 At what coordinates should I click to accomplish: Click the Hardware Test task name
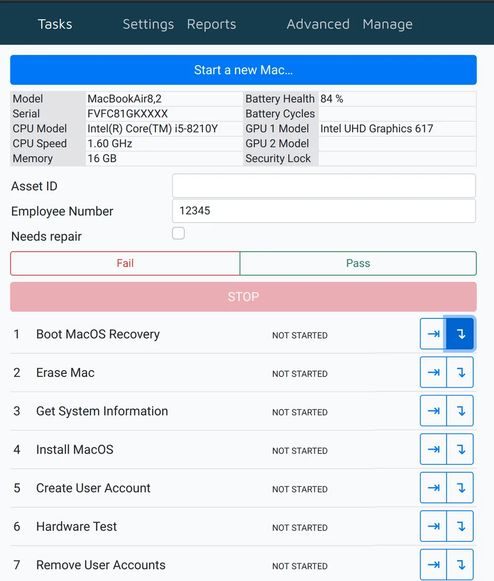point(76,527)
